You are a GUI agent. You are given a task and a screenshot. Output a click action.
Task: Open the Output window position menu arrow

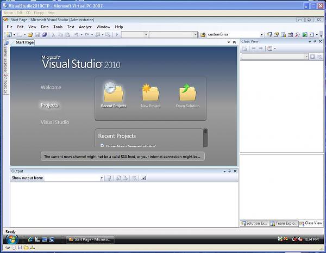[x=224, y=171]
